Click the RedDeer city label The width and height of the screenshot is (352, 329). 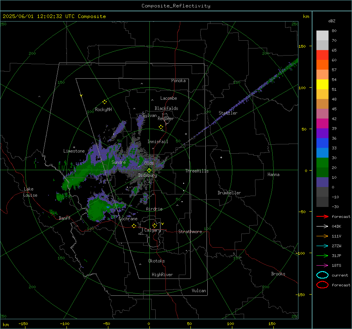[166, 119]
